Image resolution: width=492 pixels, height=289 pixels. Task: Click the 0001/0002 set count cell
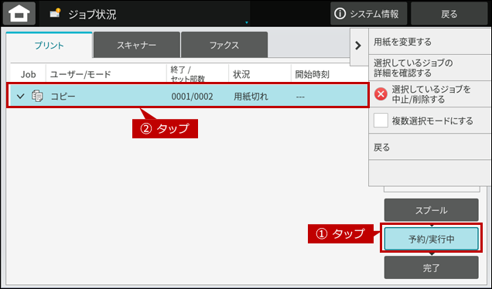[x=192, y=97]
